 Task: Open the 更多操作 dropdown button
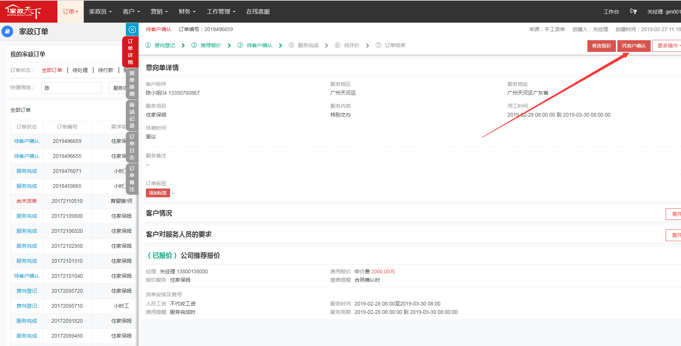point(667,46)
